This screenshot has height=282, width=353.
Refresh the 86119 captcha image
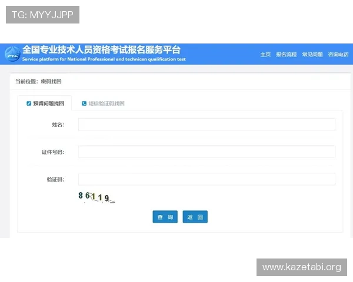[x=96, y=197]
